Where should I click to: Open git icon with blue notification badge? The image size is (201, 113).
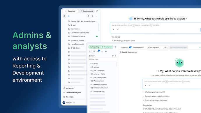tap(98, 51)
